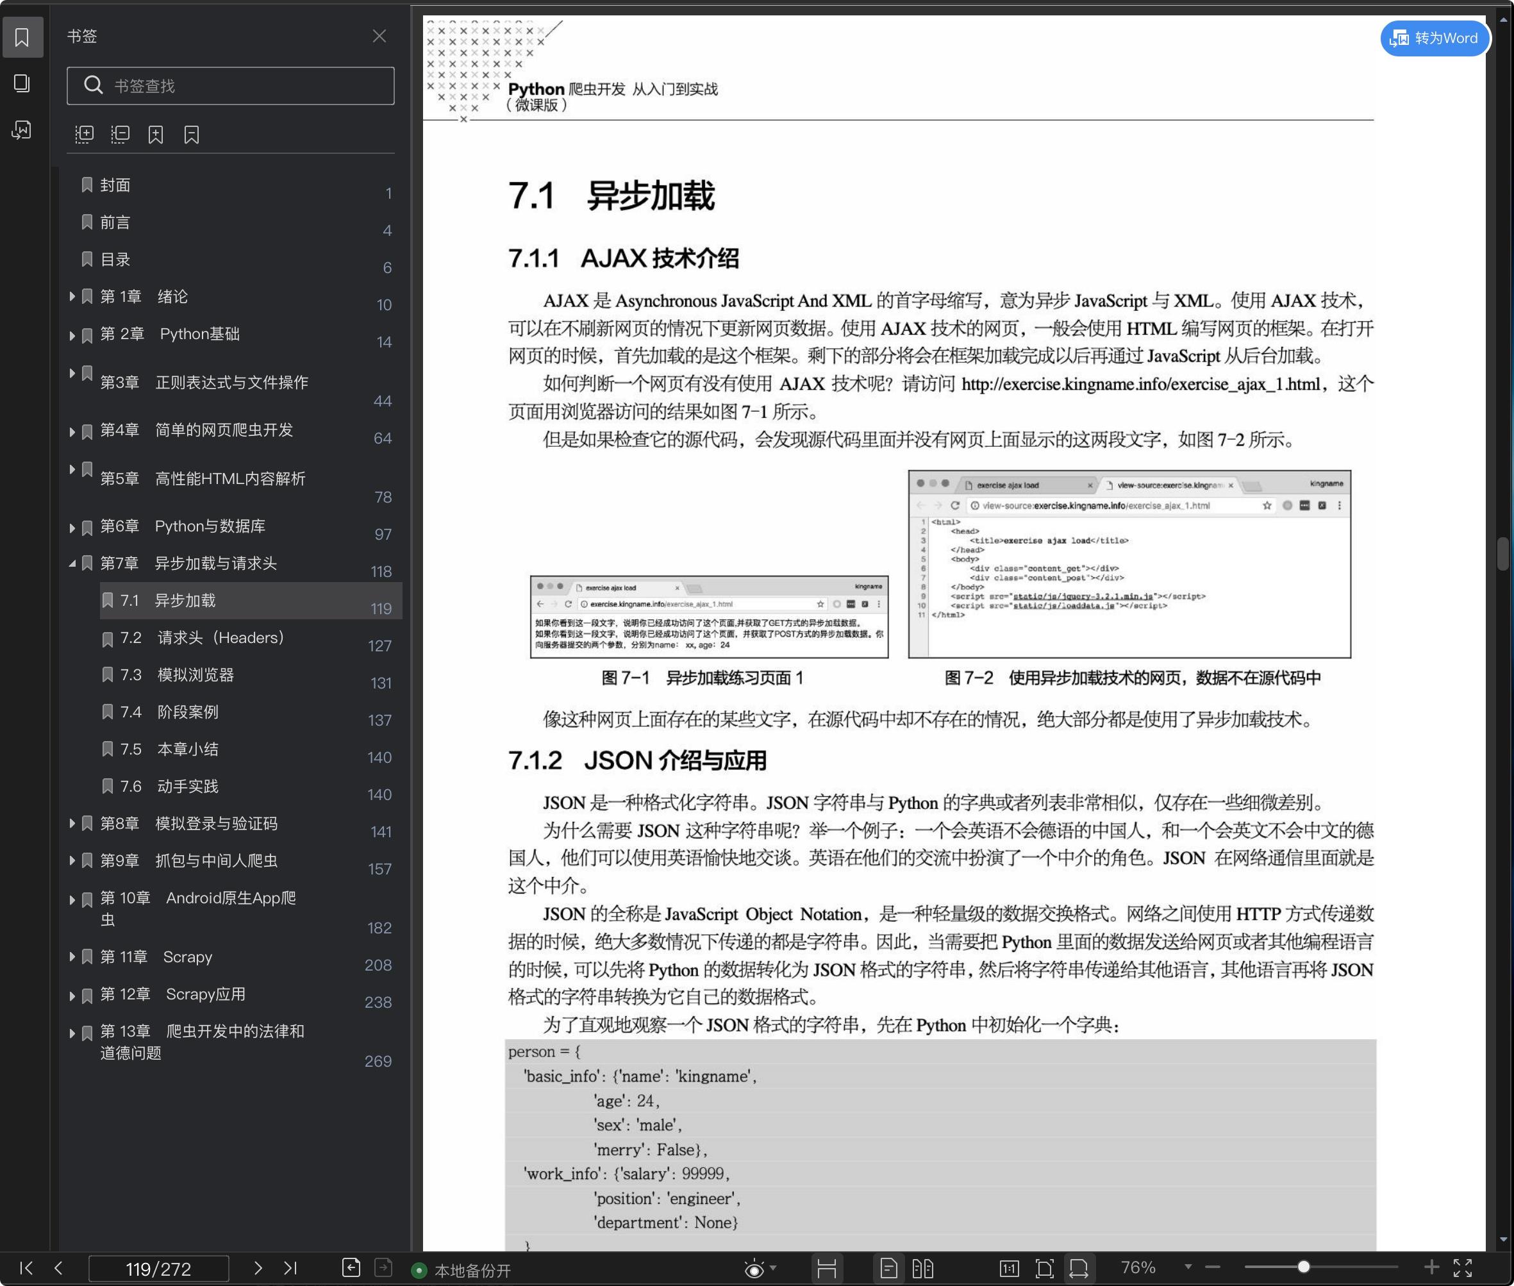Open the 前言 bookmark
This screenshot has width=1514, height=1286.
click(x=115, y=222)
